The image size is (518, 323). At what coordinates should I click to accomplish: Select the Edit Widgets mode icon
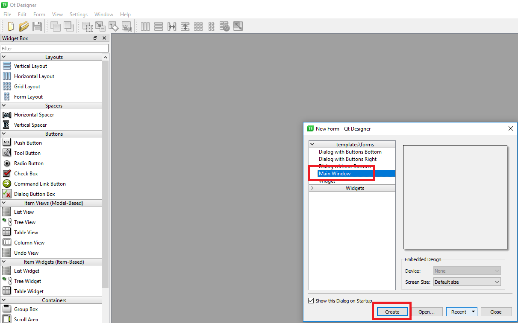[88, 26]
